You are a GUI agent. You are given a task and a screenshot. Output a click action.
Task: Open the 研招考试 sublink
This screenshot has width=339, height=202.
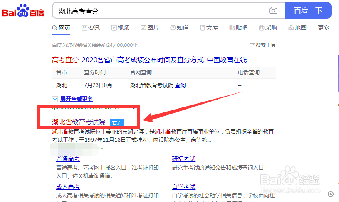point(184,159)
